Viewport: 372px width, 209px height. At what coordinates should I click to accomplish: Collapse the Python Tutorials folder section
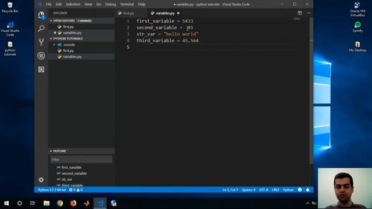(x=81, y=38)
